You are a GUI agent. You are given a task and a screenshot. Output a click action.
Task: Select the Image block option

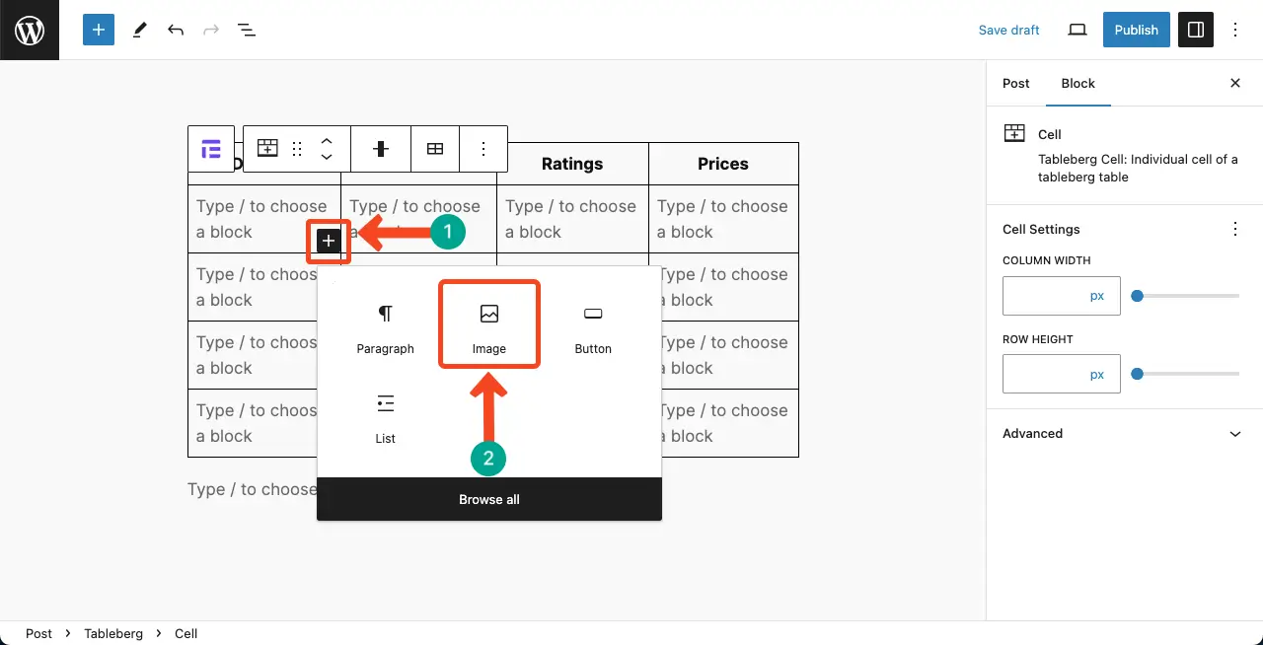489,324
